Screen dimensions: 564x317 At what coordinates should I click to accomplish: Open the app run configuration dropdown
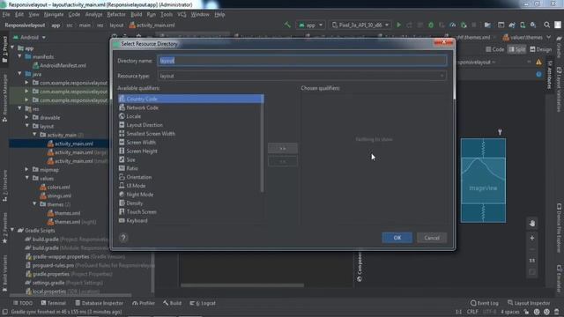tap(311, 26)
